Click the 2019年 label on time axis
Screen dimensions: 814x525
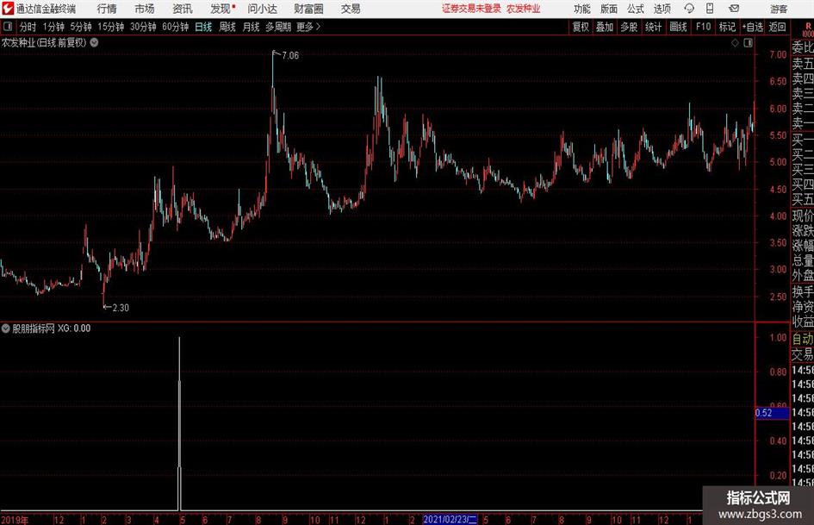coord(15,520)
